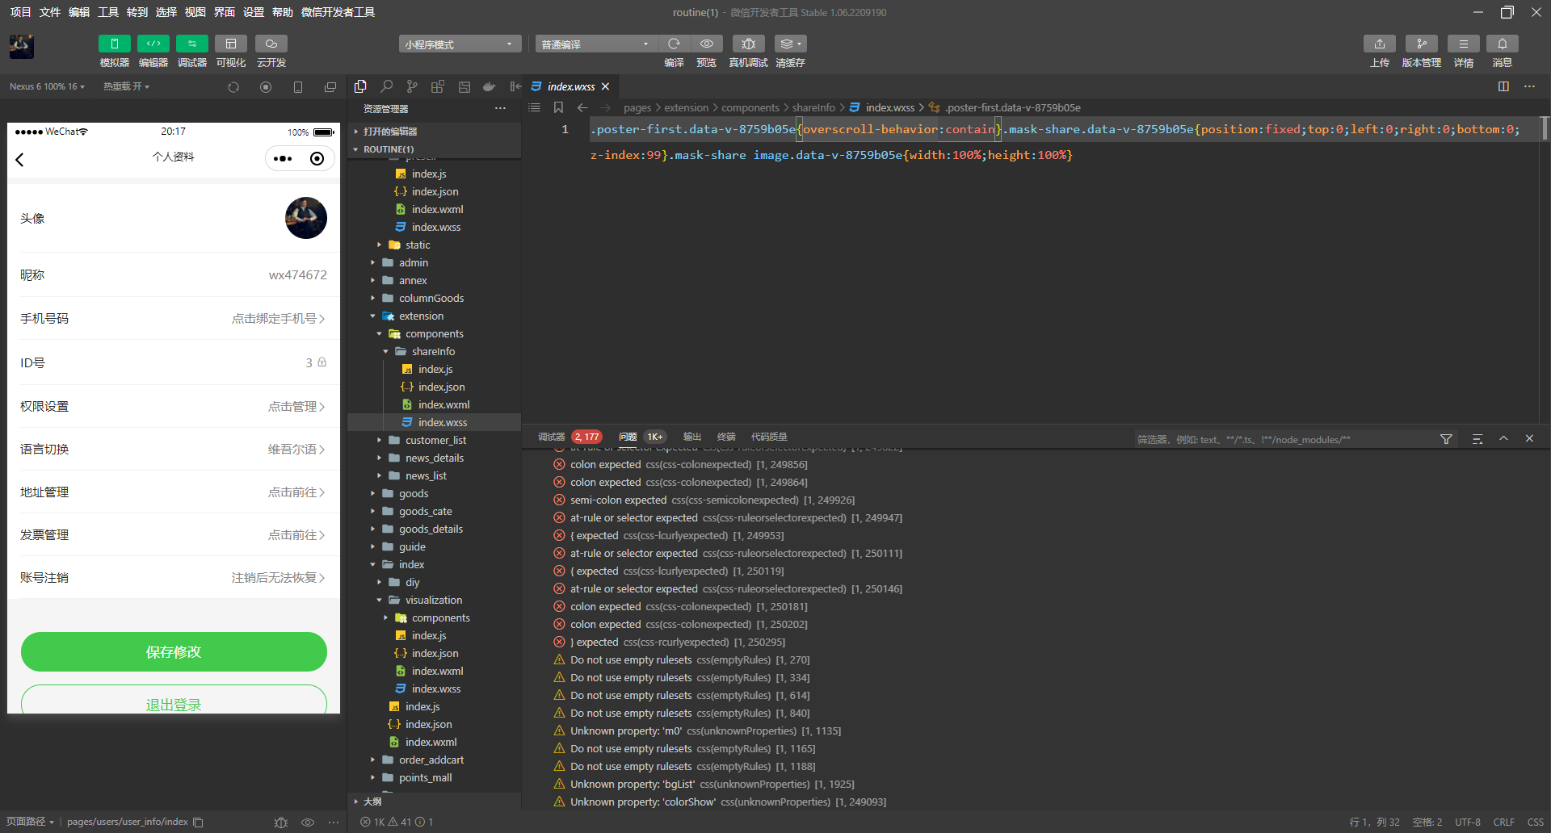Open editor more actions menu
1551x833 pixels.
click(1529, 86)
